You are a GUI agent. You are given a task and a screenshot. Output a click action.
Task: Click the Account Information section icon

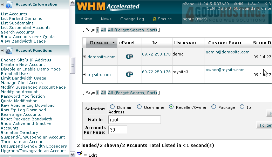8,5
